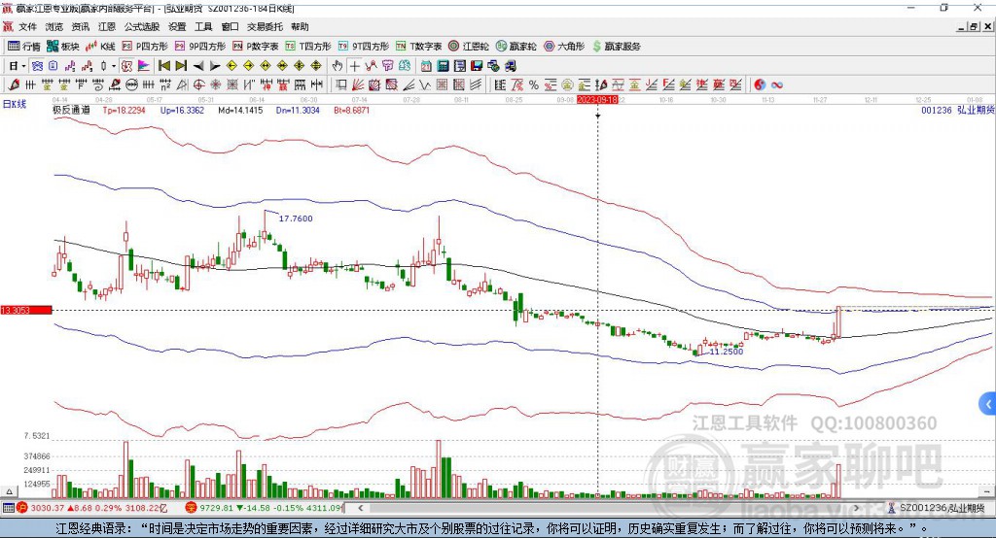Image resolution: width=996 pixels, height=538 pixels.
Task: Click the horizontal scrollbar right arrow
Action: click(x=856, y=508)
